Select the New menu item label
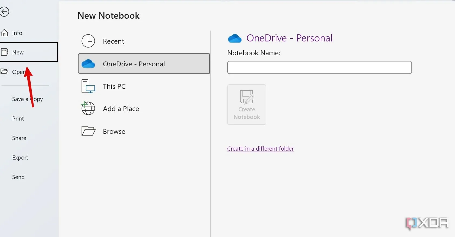 18,52
